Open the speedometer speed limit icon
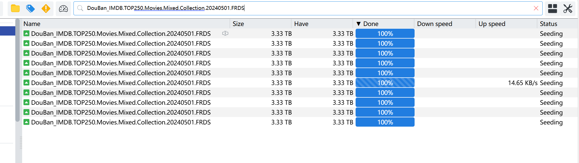This screenshot has width=579, height=163. pyautogui.click(x=63, y=8)
